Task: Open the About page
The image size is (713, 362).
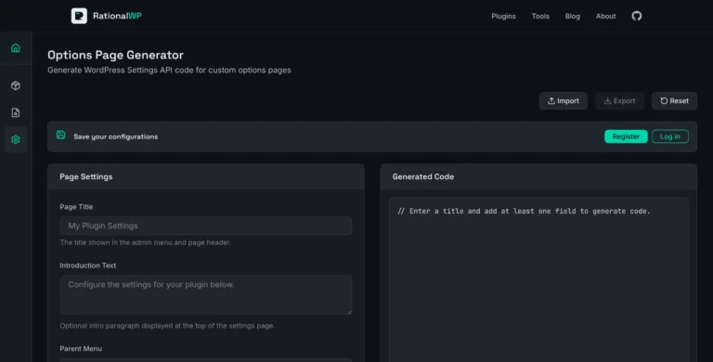Action: point(605,16)
